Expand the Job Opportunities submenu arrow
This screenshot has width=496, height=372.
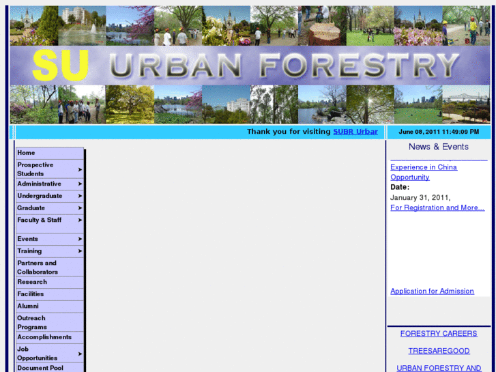pyautogui.click(x=80, y=354)
